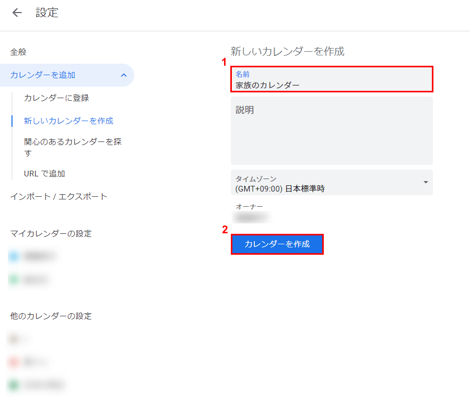The width and height of the screenshot is (470, 404).
Task: Click the 説明 description field
Action: pos(332,130)
